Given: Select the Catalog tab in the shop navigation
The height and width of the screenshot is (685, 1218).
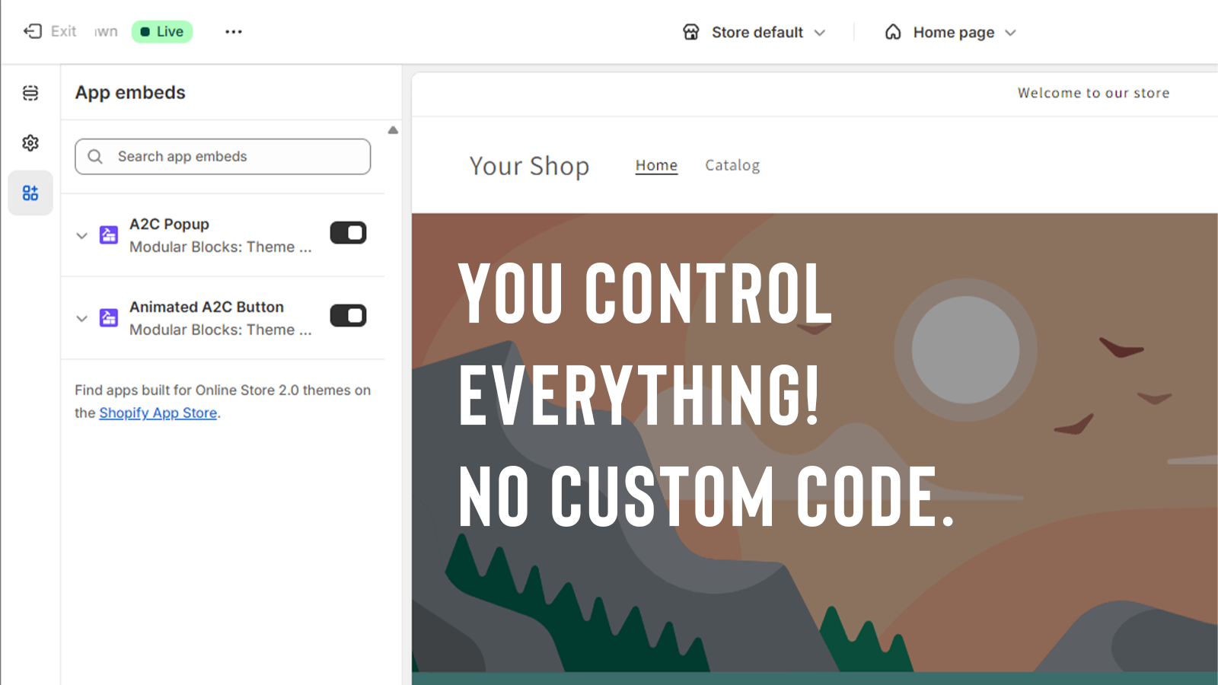Looking at the screenshot, I should tap(732, 165).
